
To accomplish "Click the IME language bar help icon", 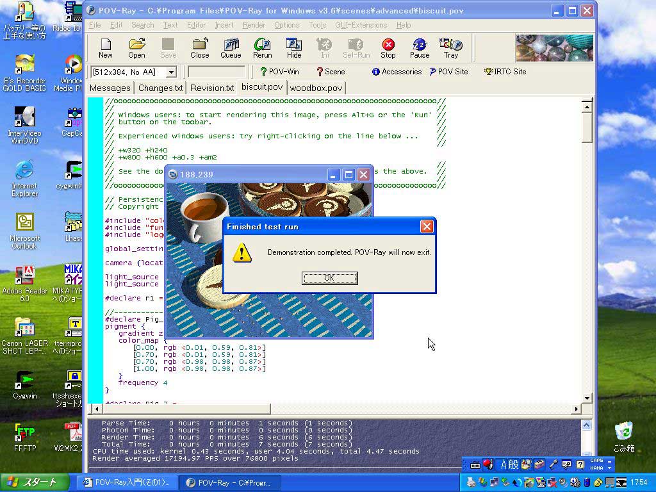I will point(580,464).
